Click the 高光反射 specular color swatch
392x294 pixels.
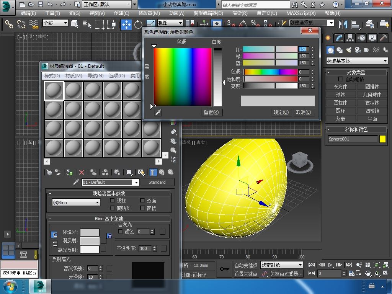[90, 250]
